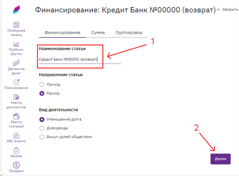Open the Финансирование tab
The width and height of the screenshot is (239, 176).
[x=62, y=33]
